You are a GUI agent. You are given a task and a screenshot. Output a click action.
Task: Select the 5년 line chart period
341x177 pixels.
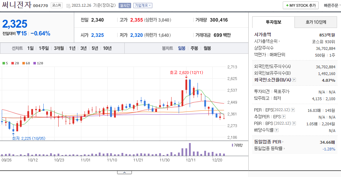pyautogui.click(x=95, y=48)
